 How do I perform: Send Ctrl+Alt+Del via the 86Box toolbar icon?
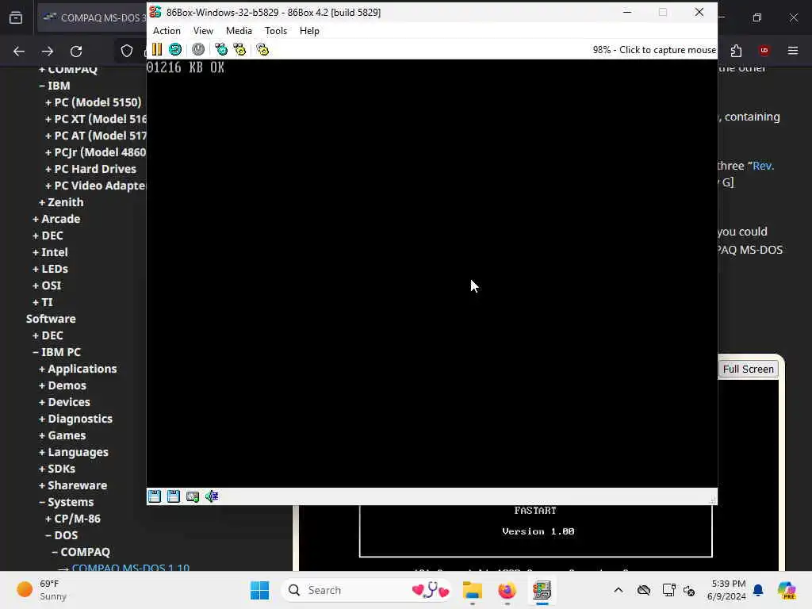tap(221, 50)
